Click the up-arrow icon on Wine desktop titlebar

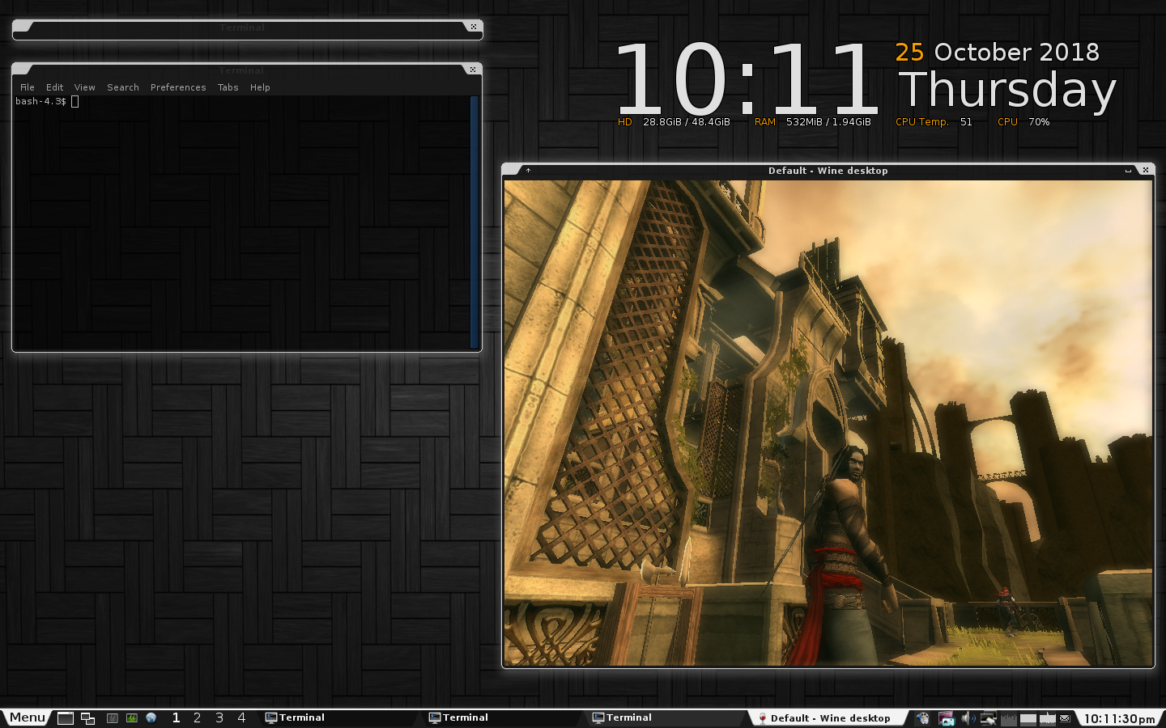(528, 171)
